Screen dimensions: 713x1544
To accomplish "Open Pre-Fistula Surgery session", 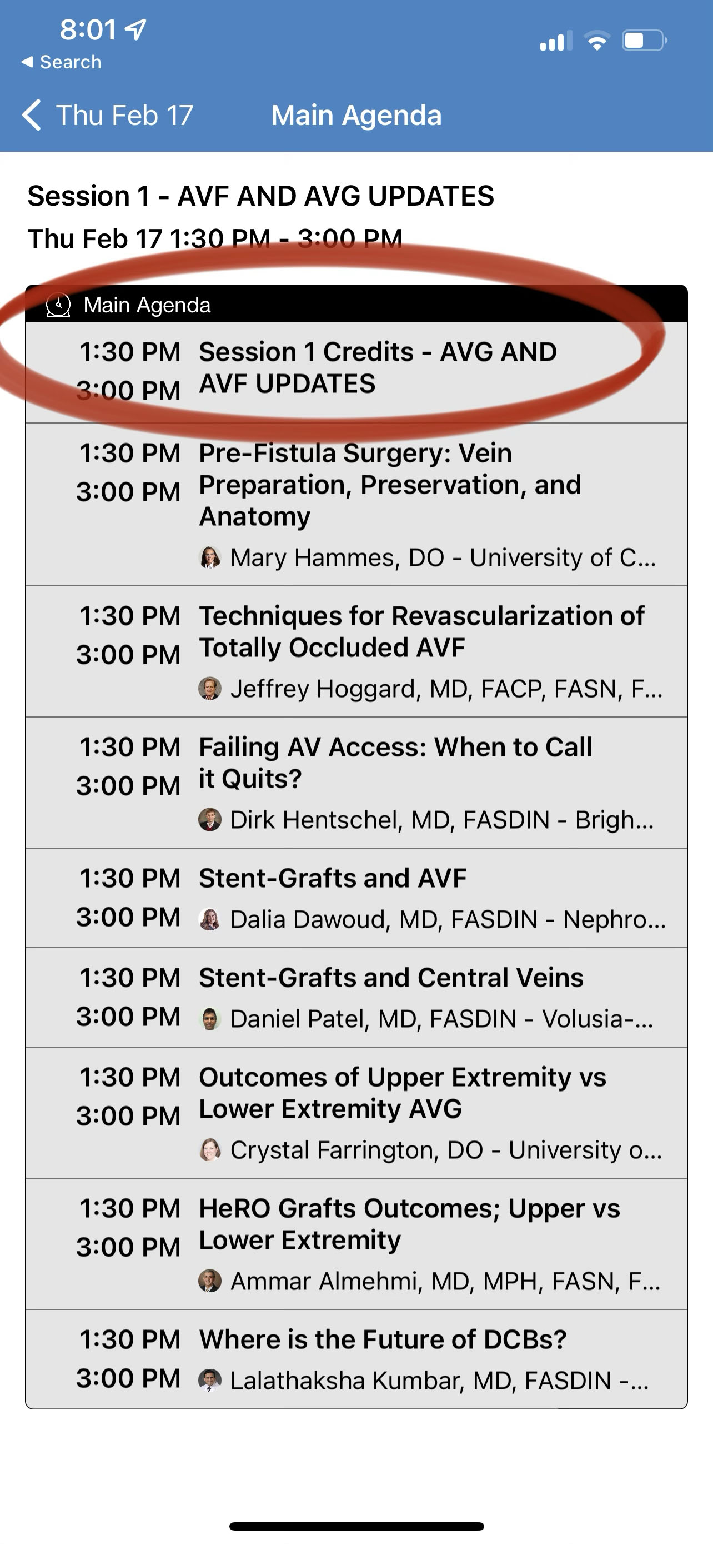I will pos(389,484).
